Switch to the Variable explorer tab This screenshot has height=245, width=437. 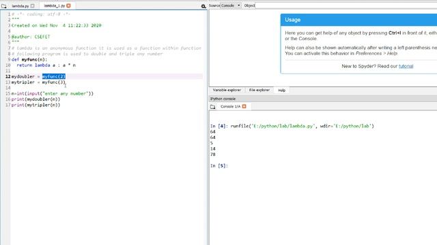[x=227, y=90]
